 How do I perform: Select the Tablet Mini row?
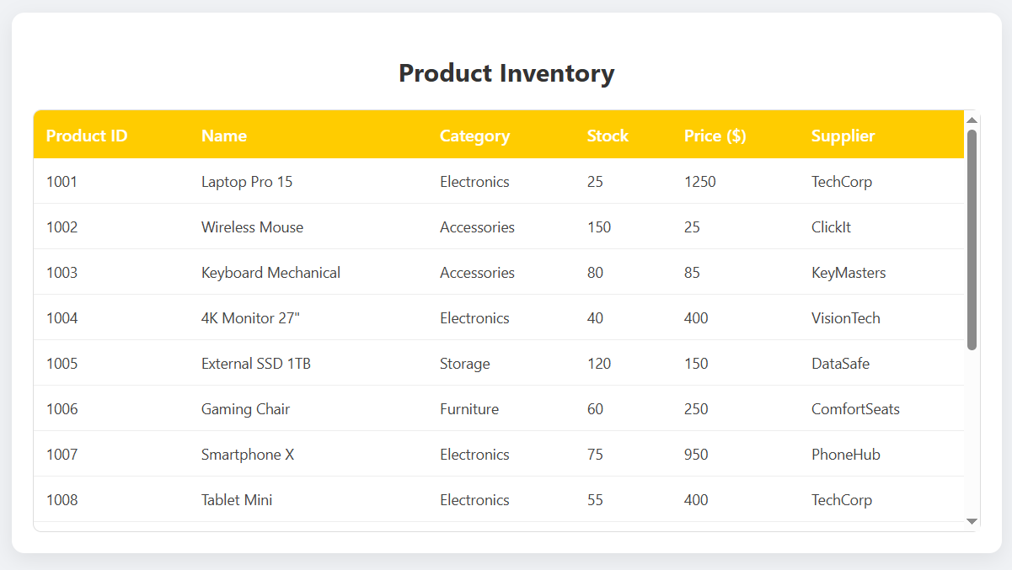coord(337,499)
